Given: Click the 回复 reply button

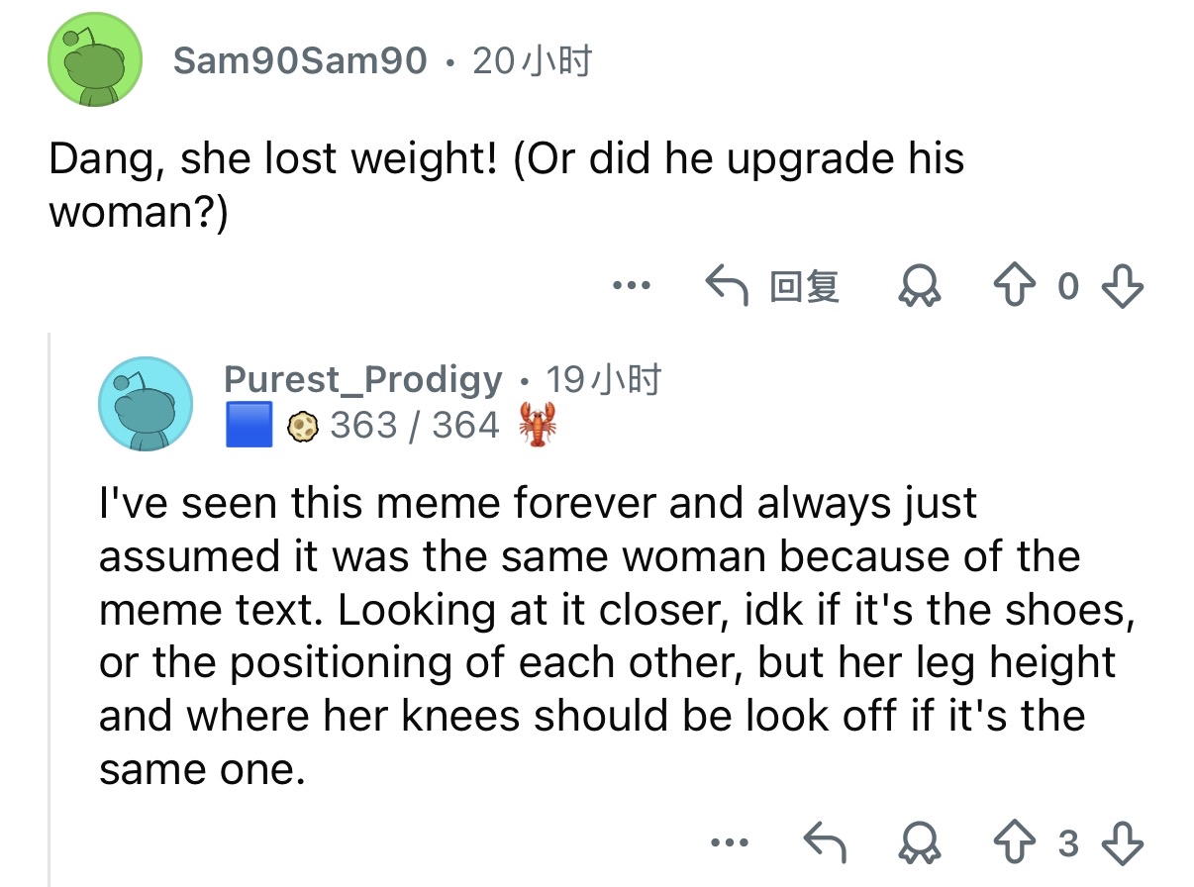Looking at the screenshot, I should point(774,287).
